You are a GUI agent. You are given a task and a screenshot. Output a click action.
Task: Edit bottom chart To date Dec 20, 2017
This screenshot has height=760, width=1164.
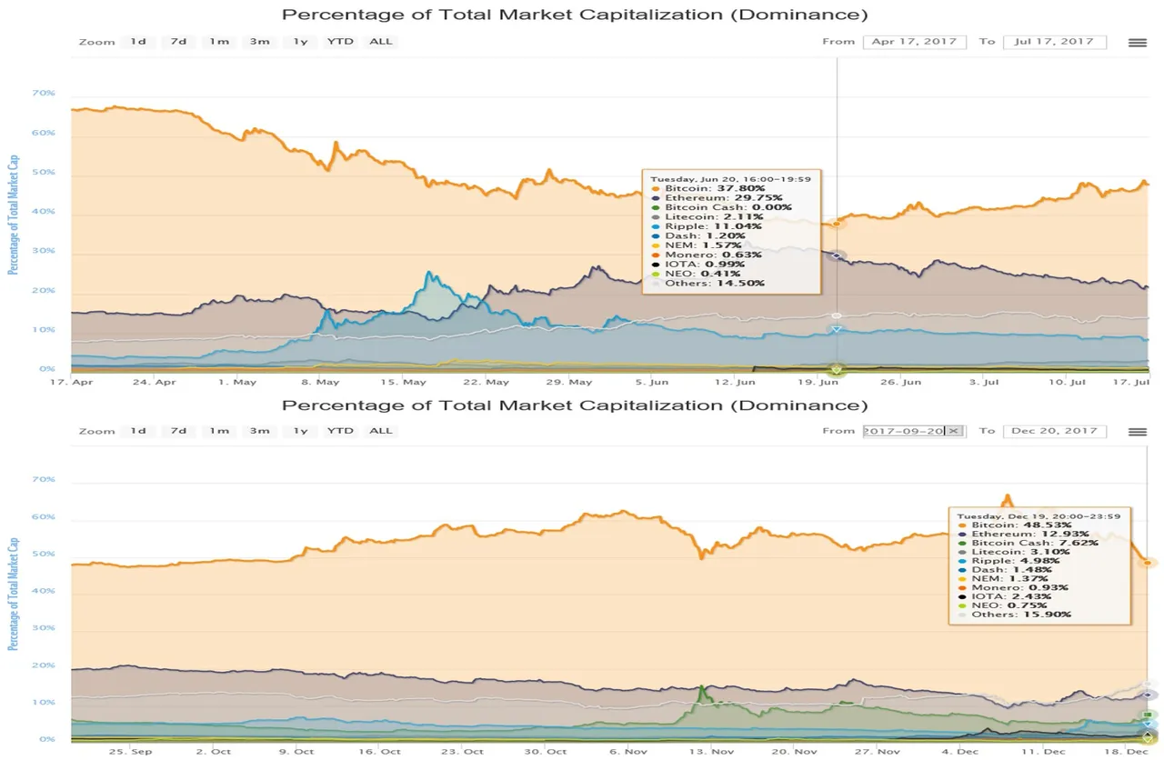pos(1055,431)
